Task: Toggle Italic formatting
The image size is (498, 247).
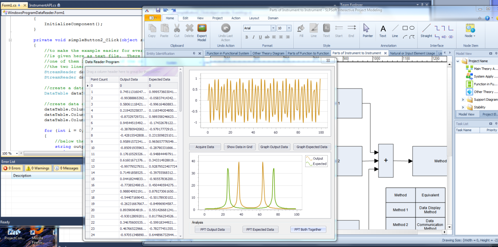Action: [253, 37]
